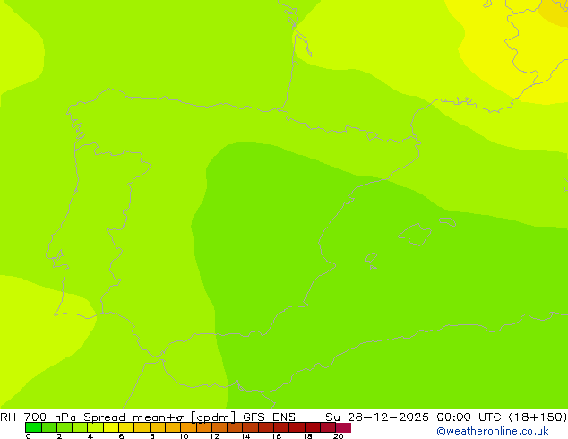This screenshot has height=439, width=568.
Task: Click the 'RH 700 hPa Spread' title text
Action: pos(63,417)
